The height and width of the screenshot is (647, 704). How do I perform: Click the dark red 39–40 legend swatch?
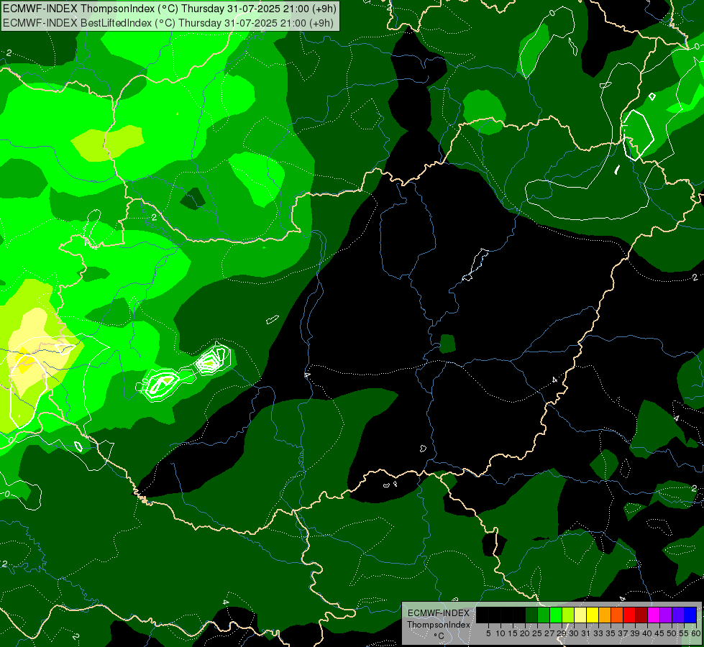tap(641, 615)
